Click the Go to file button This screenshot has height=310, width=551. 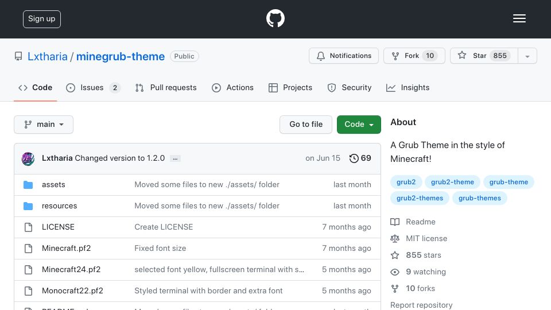point(306,125)
